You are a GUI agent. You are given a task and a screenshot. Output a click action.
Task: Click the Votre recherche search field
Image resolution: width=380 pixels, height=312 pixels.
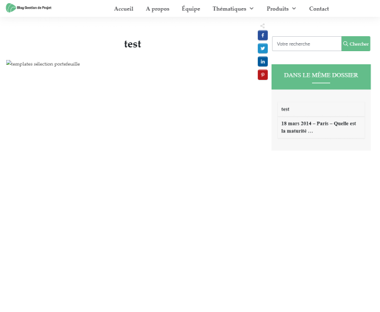tap(307, 44)
